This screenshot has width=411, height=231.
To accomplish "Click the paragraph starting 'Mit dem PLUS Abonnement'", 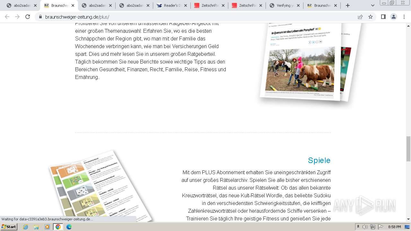I will [256, 195].
